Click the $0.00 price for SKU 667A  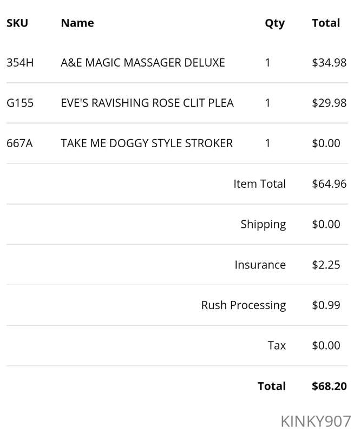tap(326, 143)
